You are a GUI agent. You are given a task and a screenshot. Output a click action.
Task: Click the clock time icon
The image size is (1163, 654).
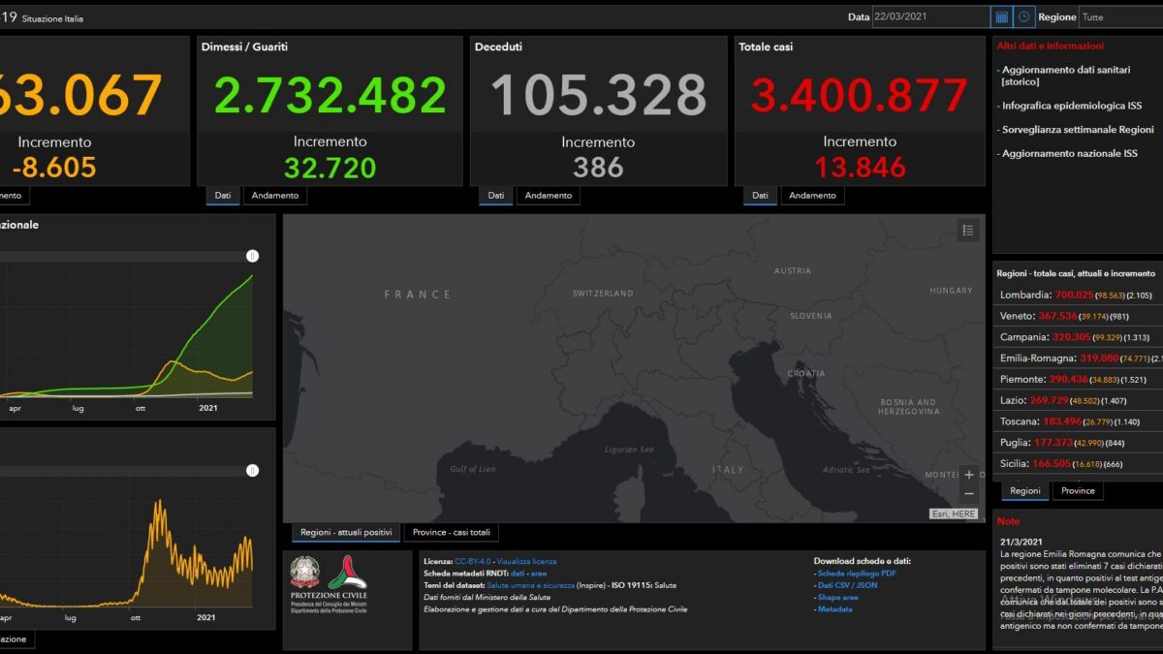1024,16
